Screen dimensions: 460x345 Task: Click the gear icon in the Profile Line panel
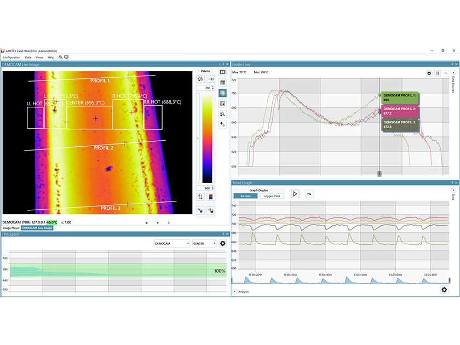pos(429,73)
